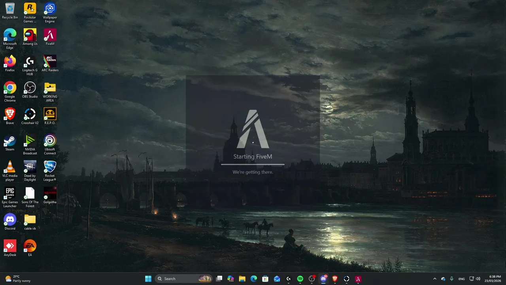The width and height of the screenshot is (506, 285).
Task: Select the Dead by Daylight icon
Action: click(30, 171)
